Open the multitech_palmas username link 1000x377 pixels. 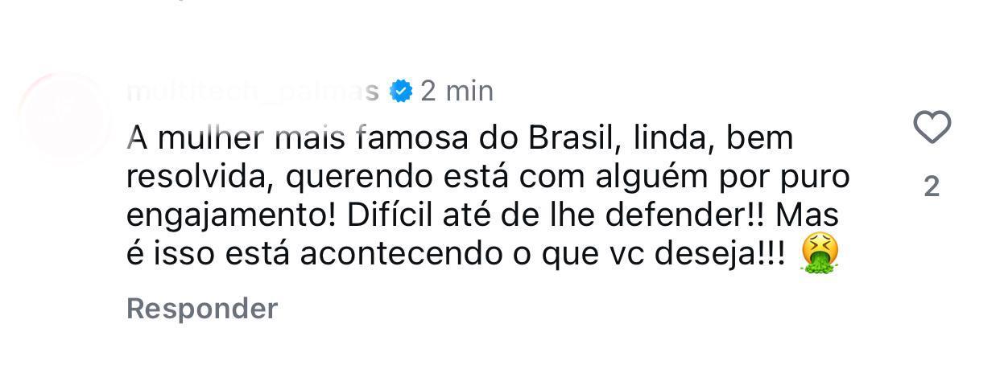[253, 92]
